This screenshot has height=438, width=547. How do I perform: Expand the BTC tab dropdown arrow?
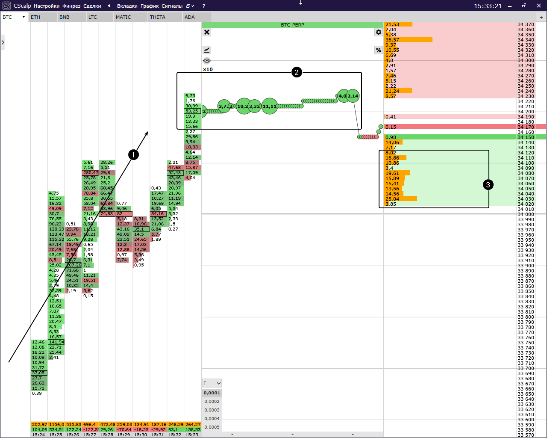[x=24, y=17]
